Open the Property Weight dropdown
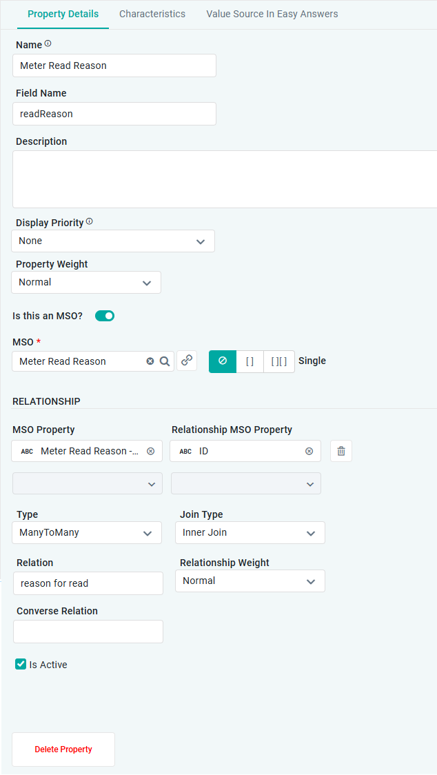This screenshot has width=437, height=775. click(86, 282)
